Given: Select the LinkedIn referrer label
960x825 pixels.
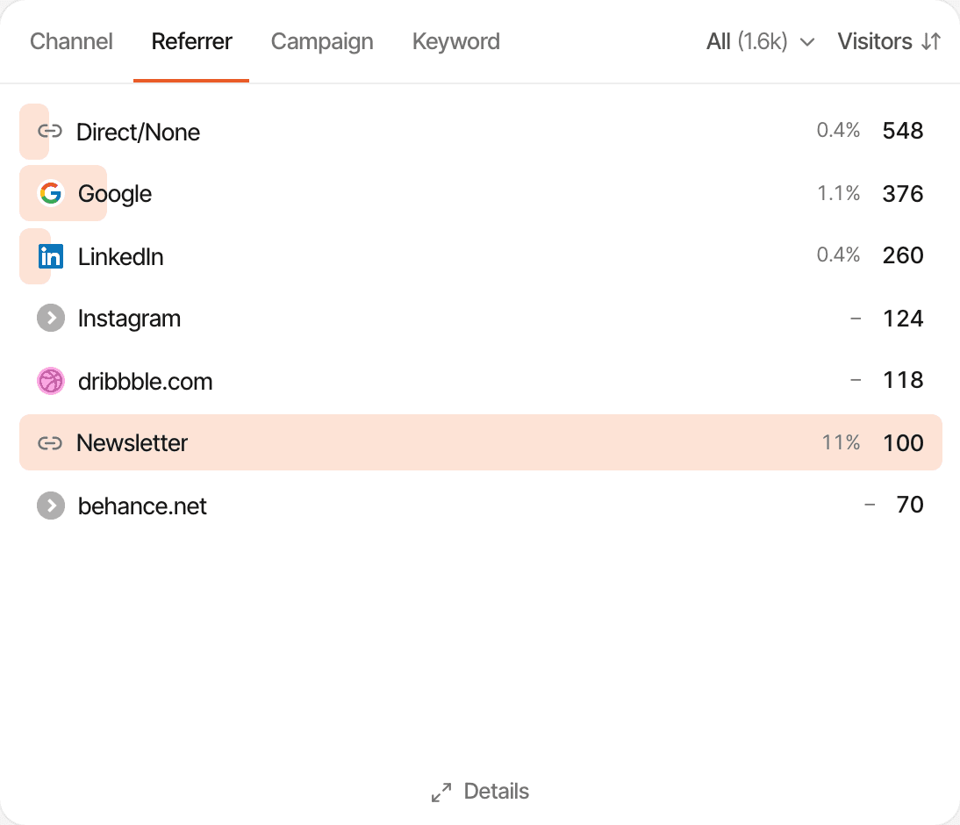Looking at the screenshot, I should pos(120,256).
